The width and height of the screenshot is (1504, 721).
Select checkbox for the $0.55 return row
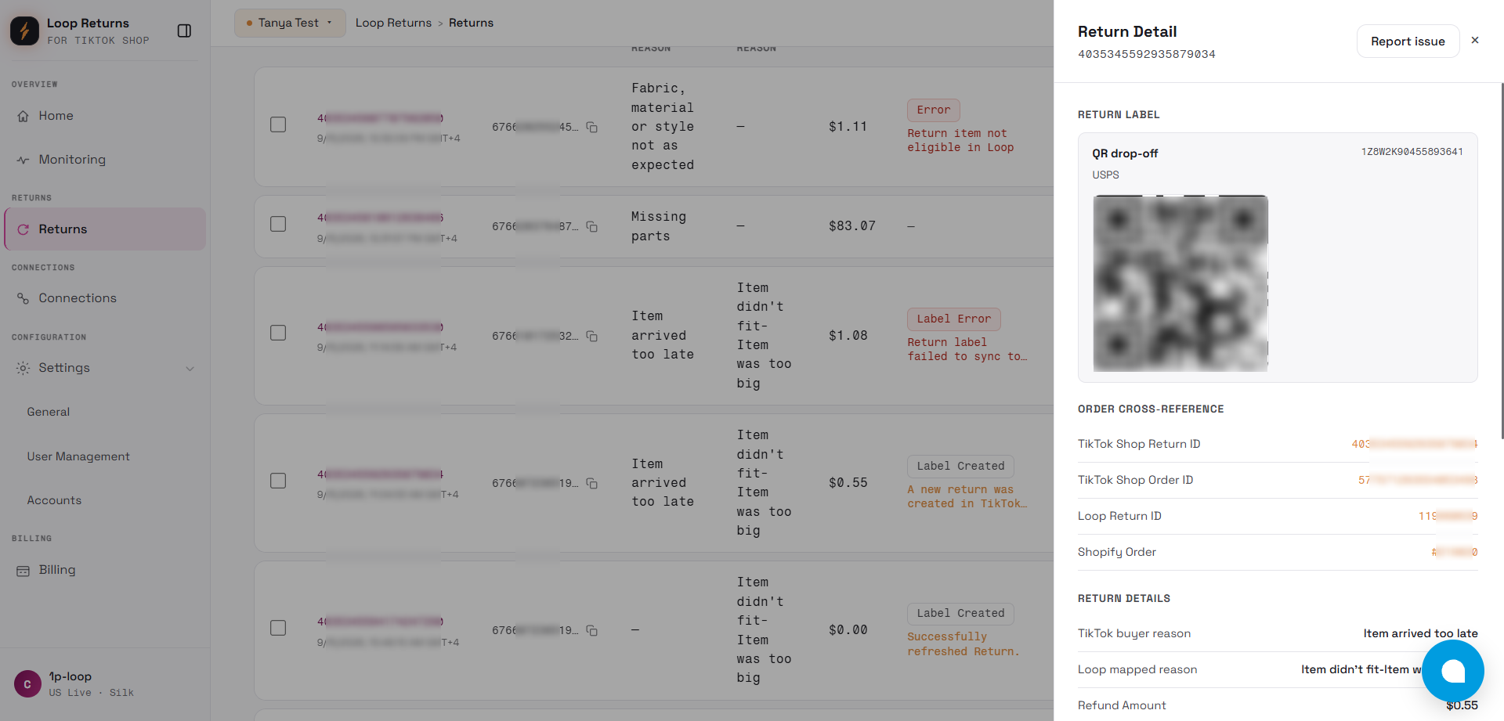[278, 481]
